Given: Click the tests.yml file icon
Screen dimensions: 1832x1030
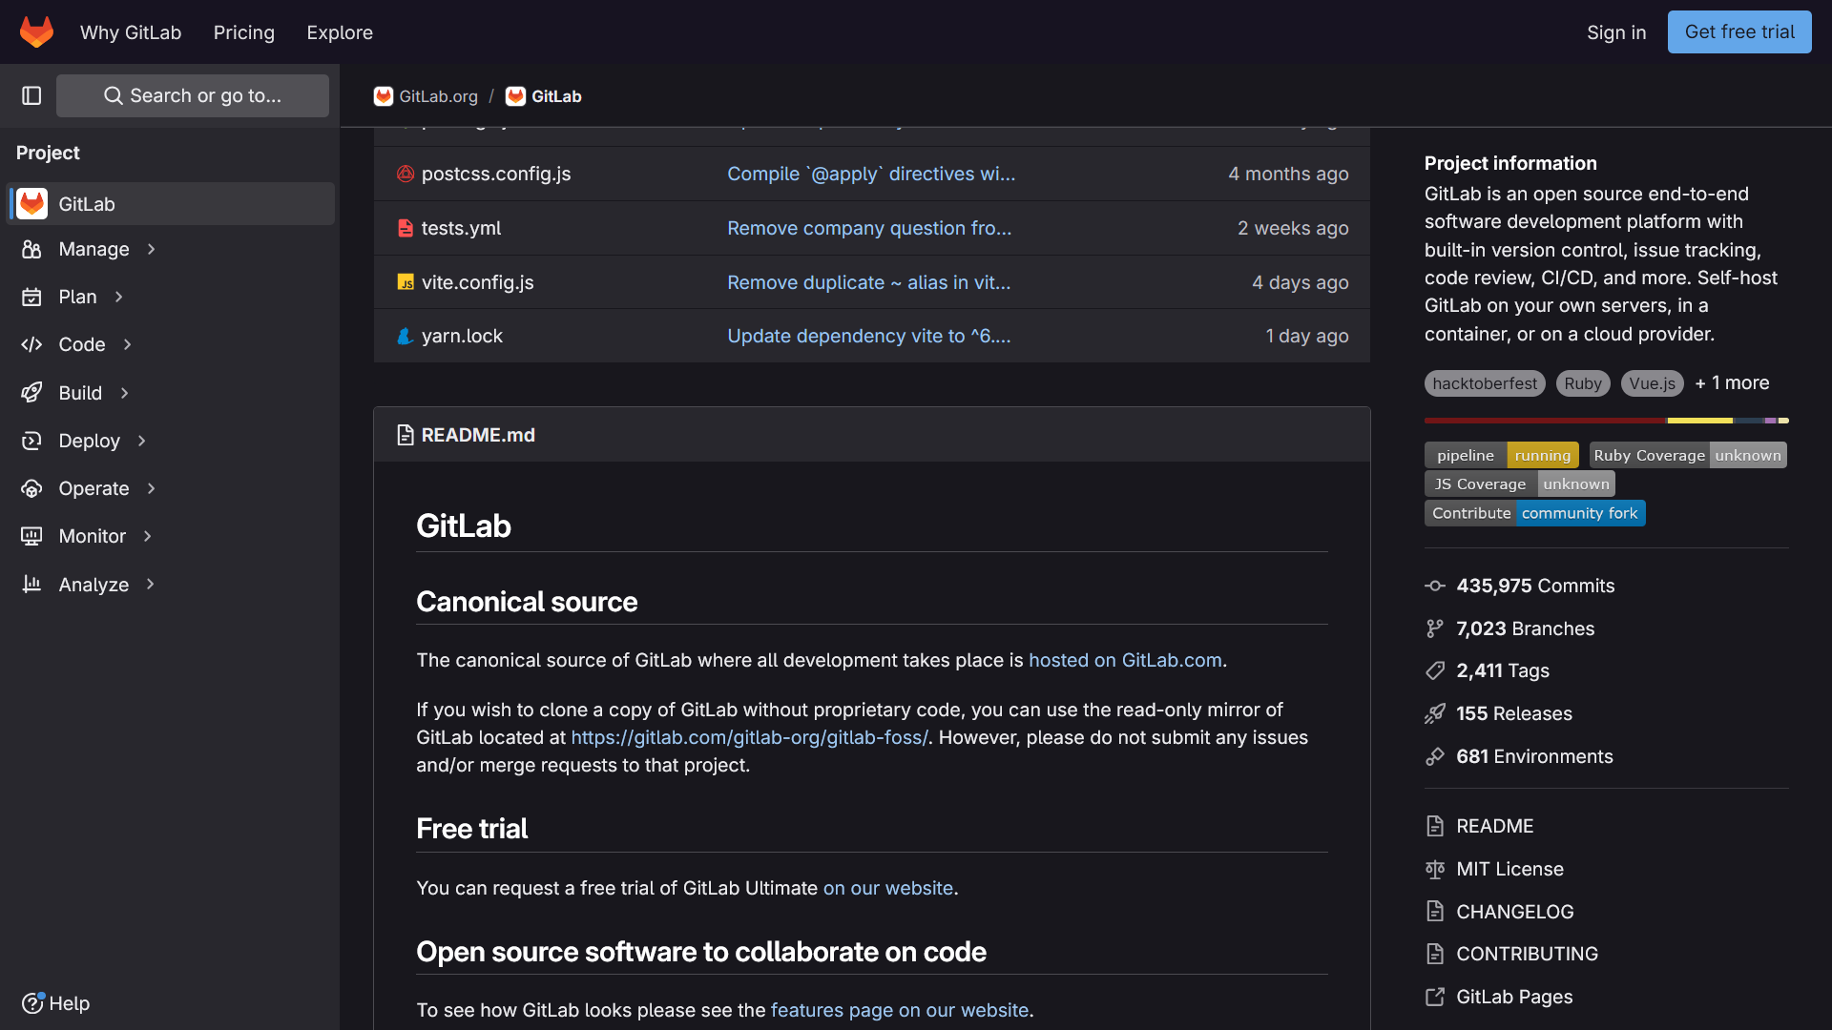Looking at the screenshot, I should (406, 228).
